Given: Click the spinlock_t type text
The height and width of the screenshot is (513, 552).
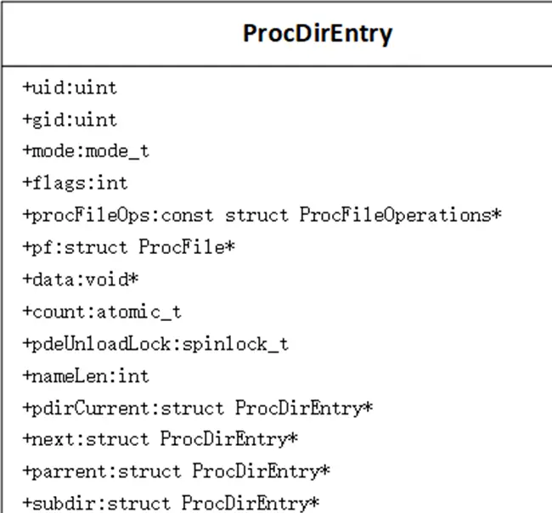Looking at the screenshot, I should (236, 345).
